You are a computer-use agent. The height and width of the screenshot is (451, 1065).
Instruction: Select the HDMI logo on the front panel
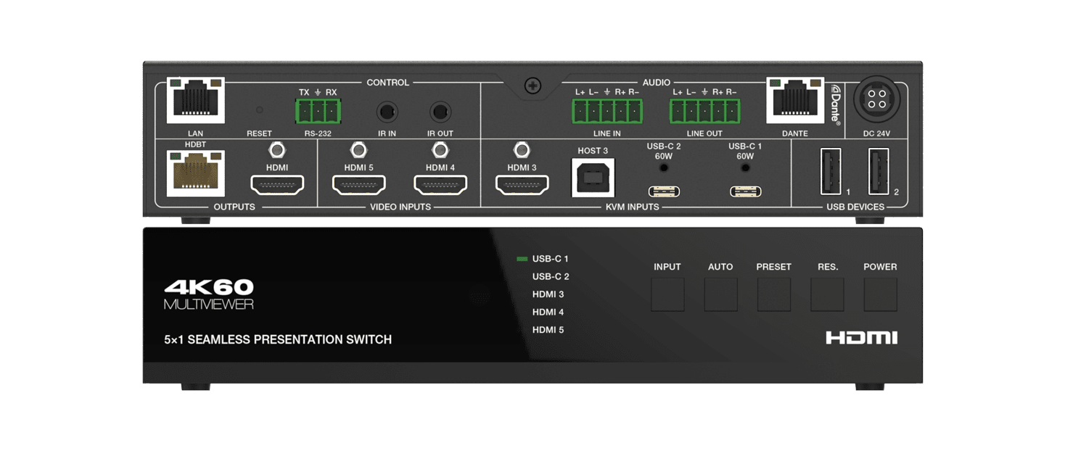863,336
